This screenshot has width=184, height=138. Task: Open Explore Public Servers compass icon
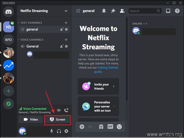9,104
